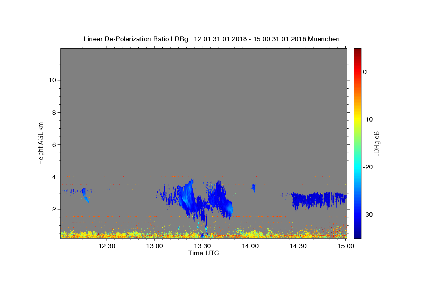Click the colorbar value -10
429x286 pixels.
368,119
